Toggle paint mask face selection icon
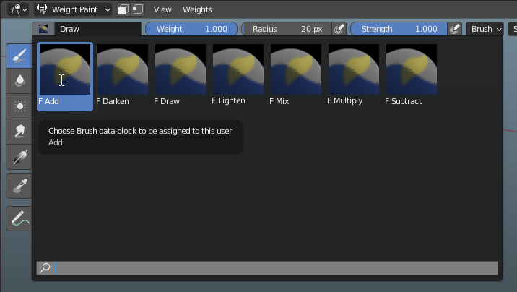This screenshot has width=517, height=292. click(x=123, y=9)
